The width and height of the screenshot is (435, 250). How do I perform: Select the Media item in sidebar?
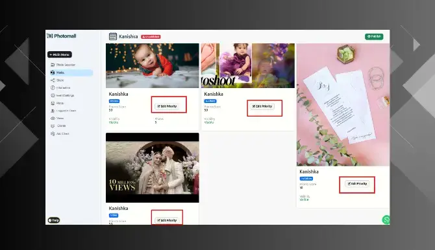71,73
